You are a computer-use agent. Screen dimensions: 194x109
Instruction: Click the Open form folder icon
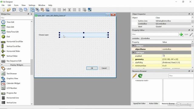point(9,10)
